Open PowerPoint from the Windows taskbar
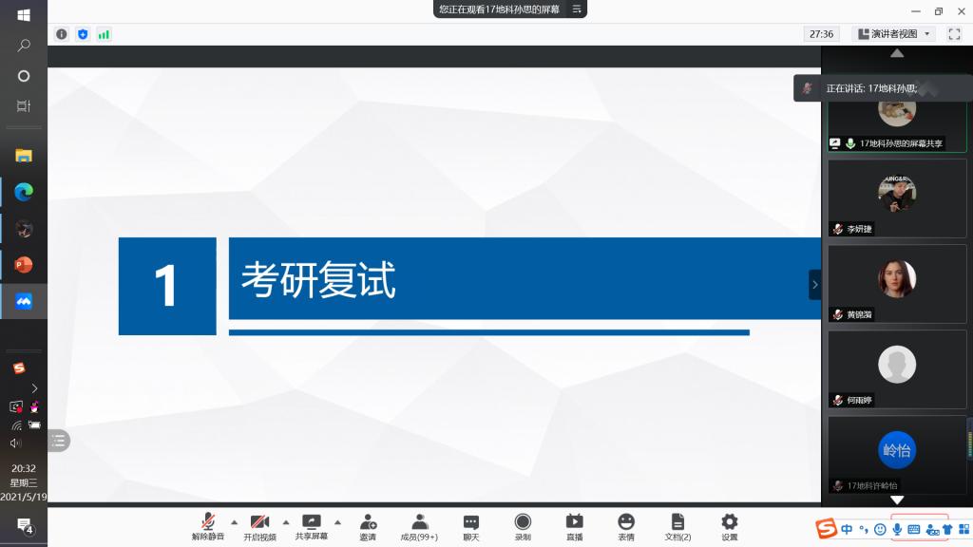Screen dimensions: 973x547 pos(24,265)
